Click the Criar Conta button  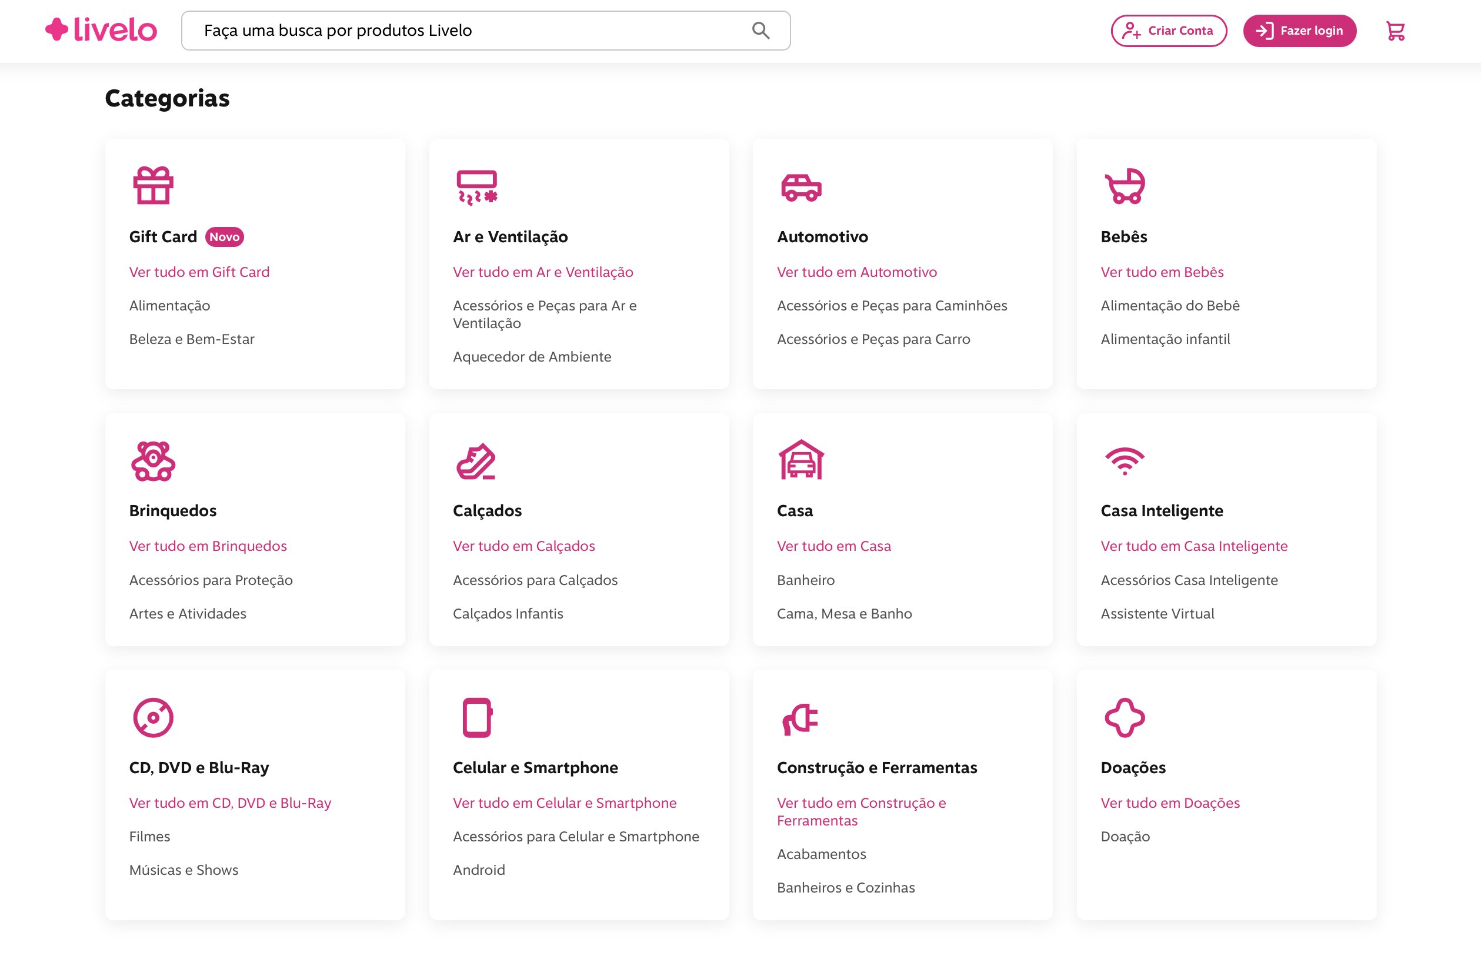(x=1169, y=31)
